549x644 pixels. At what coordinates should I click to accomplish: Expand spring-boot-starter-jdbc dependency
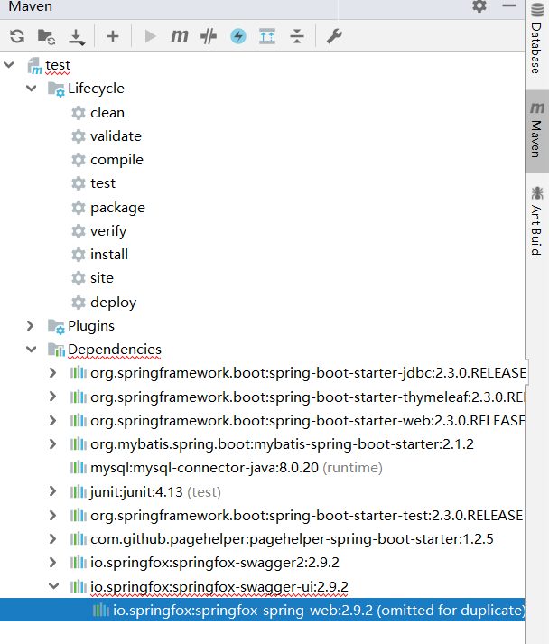[x=53, y=373]
